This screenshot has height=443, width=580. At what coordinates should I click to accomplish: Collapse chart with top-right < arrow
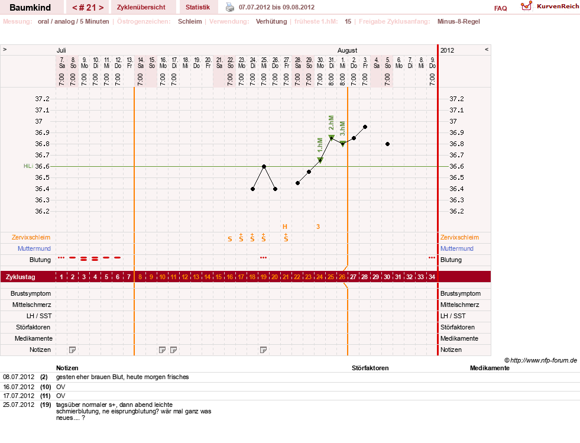[x=487, y=49]
